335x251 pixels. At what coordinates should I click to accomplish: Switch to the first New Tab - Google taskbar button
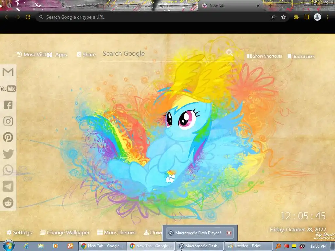pyautogui.click(x=102, y=246)
